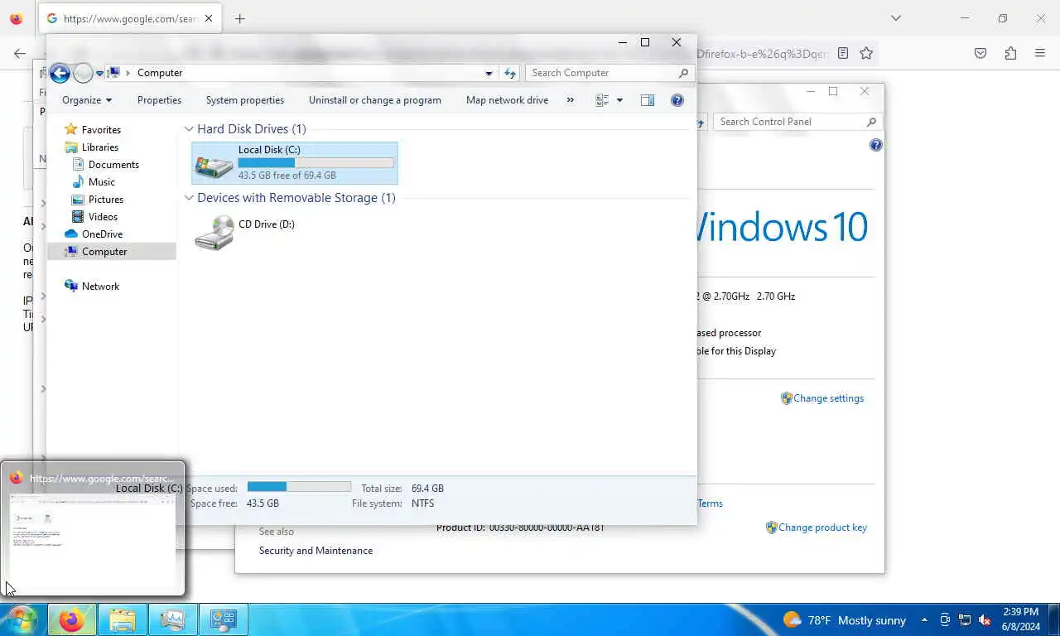Screen dimensions: 1060x636
Task: Select Network in the navigation pane
Action: coord(100,287)
